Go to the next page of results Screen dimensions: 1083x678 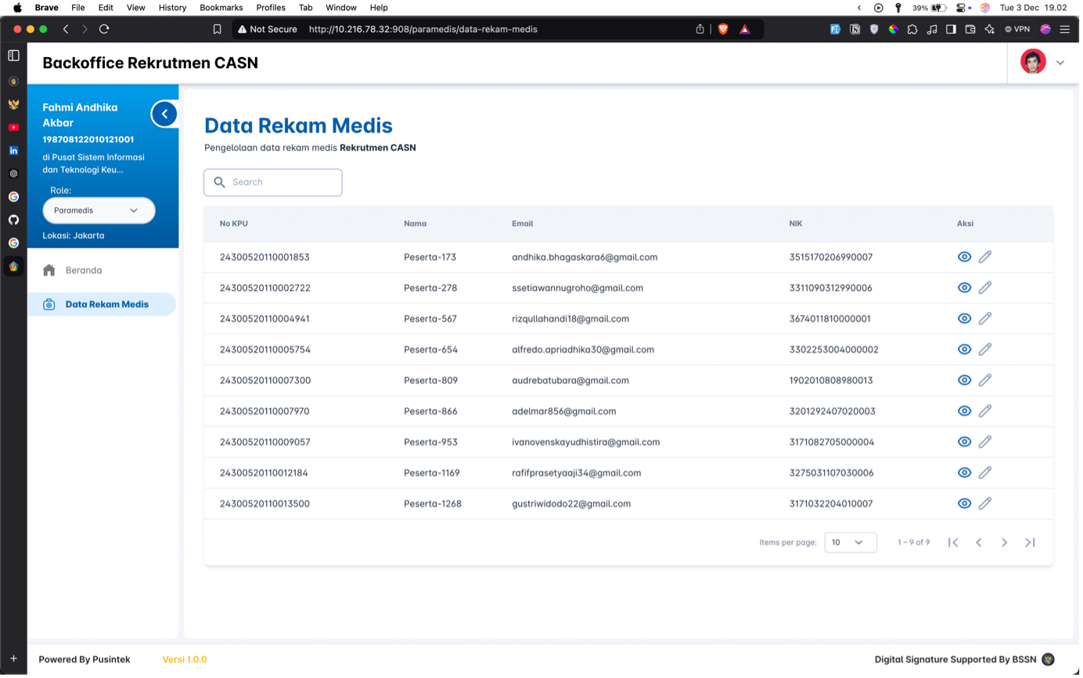pyautogui.click(x=1004, y=543)
